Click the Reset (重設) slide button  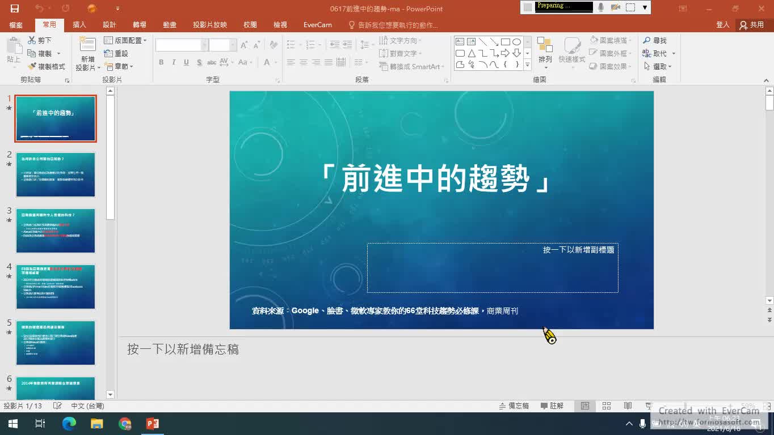(x=116, y=53)
